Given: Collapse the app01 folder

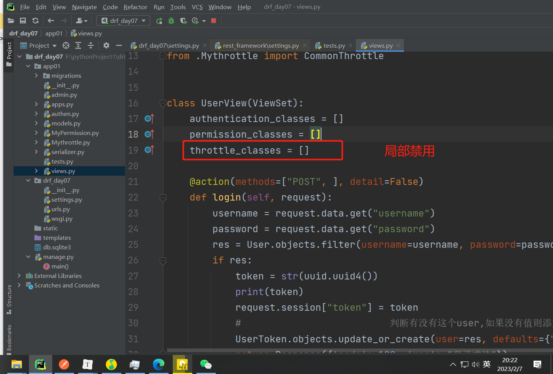Looking at the screenshot, I should pos(28,66).
